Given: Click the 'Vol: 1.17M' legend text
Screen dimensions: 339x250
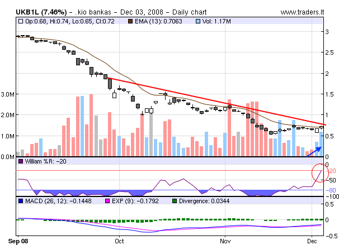Looking at the screenshot, I should click(216, 21).
